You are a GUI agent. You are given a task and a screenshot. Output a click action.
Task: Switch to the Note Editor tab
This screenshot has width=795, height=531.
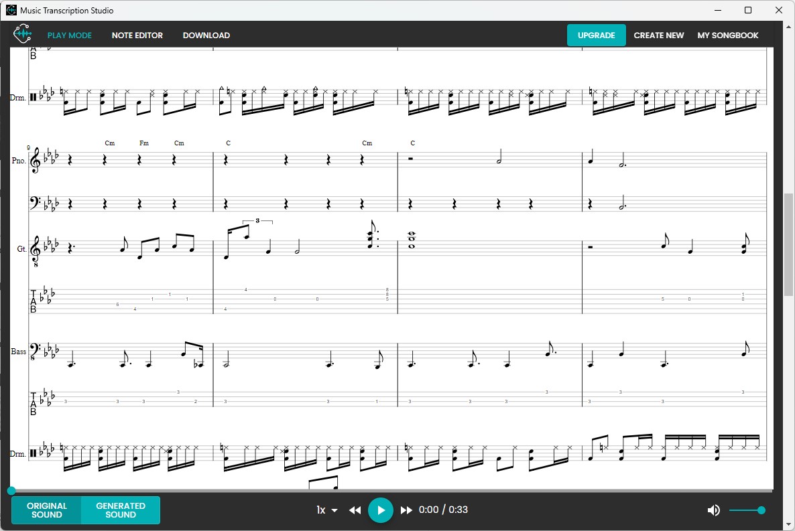tap(137, 35)
